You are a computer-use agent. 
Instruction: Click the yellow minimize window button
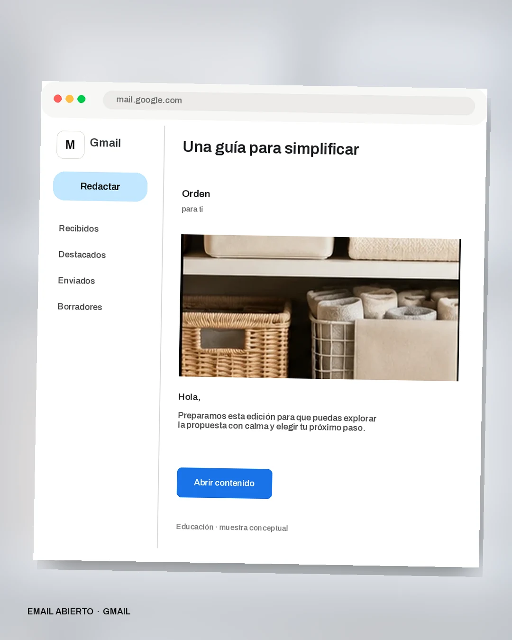click(70, 99)
